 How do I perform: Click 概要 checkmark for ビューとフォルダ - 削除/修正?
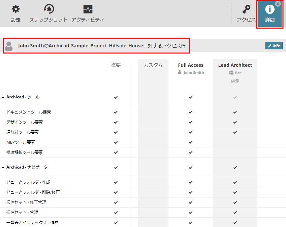coord(116,192)
